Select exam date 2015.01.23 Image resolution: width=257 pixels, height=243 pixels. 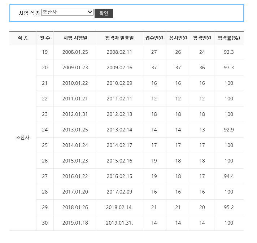click(x=75, y=161)
